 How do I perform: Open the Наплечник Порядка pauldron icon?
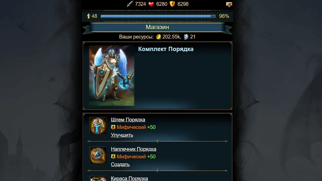pyautogui.click(x=98, y=155)
